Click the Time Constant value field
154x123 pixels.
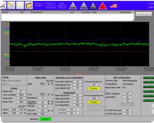[21, 95]
